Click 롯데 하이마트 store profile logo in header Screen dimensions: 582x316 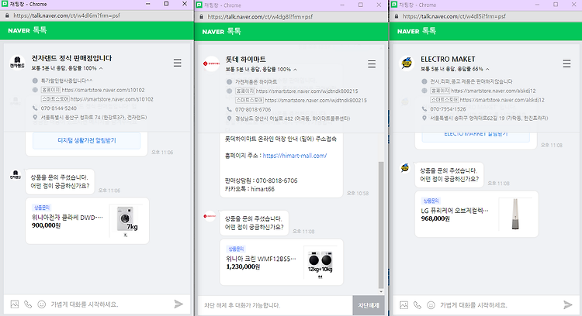(x=211, y=64)
